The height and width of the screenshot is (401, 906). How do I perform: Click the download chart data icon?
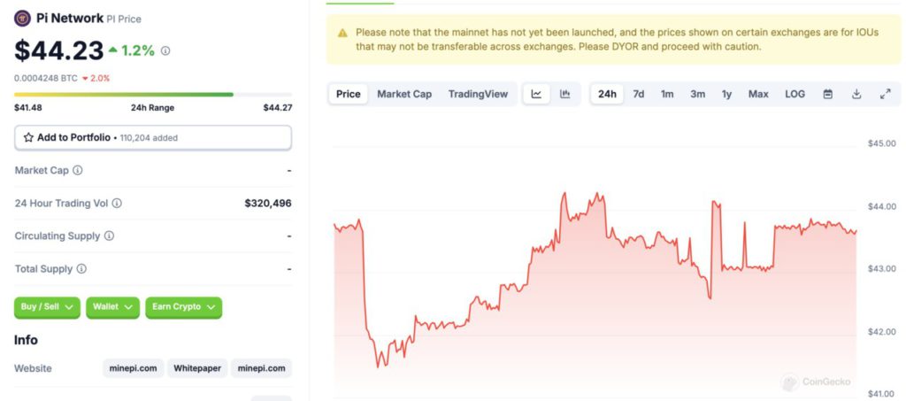[x=856, y=94]
